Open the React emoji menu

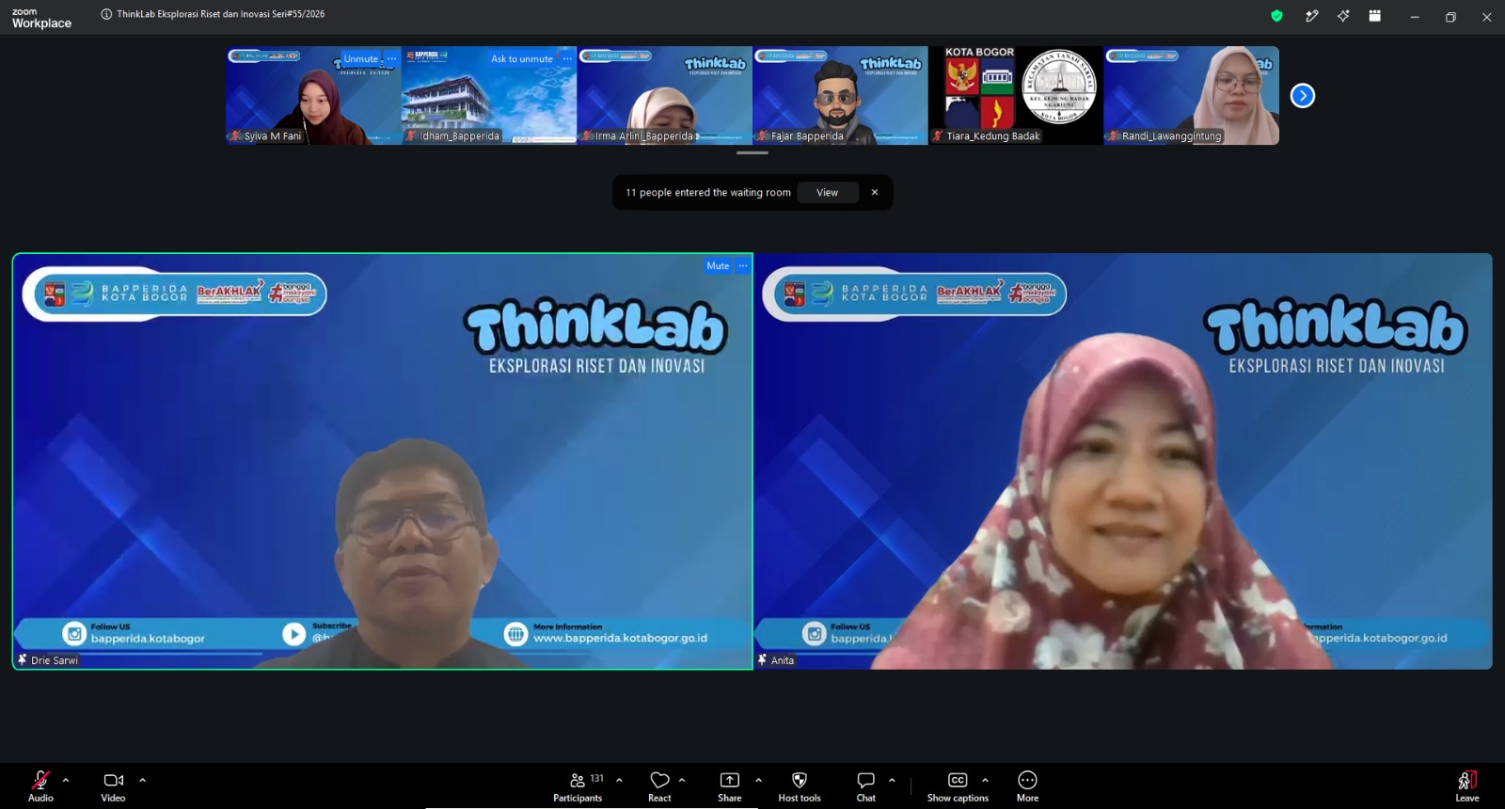pyautogui.click(x=659, y=785)
